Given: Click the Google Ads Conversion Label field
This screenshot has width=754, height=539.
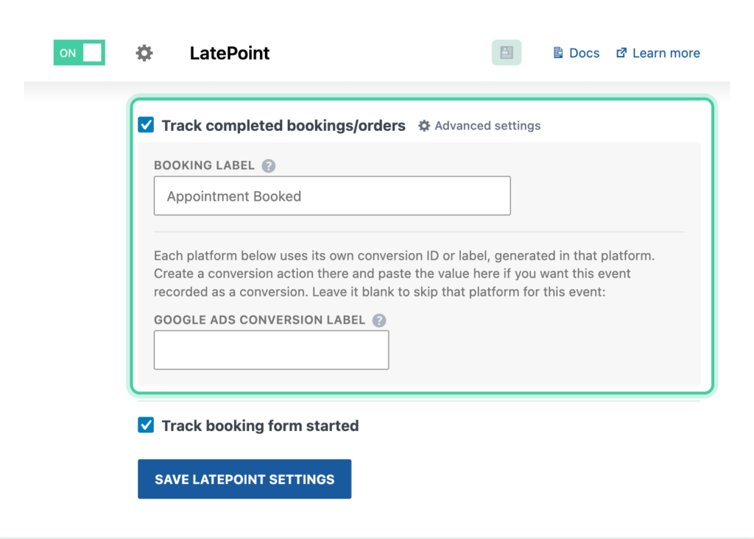Looking at the screenshot, I should (x=271, y=350).
